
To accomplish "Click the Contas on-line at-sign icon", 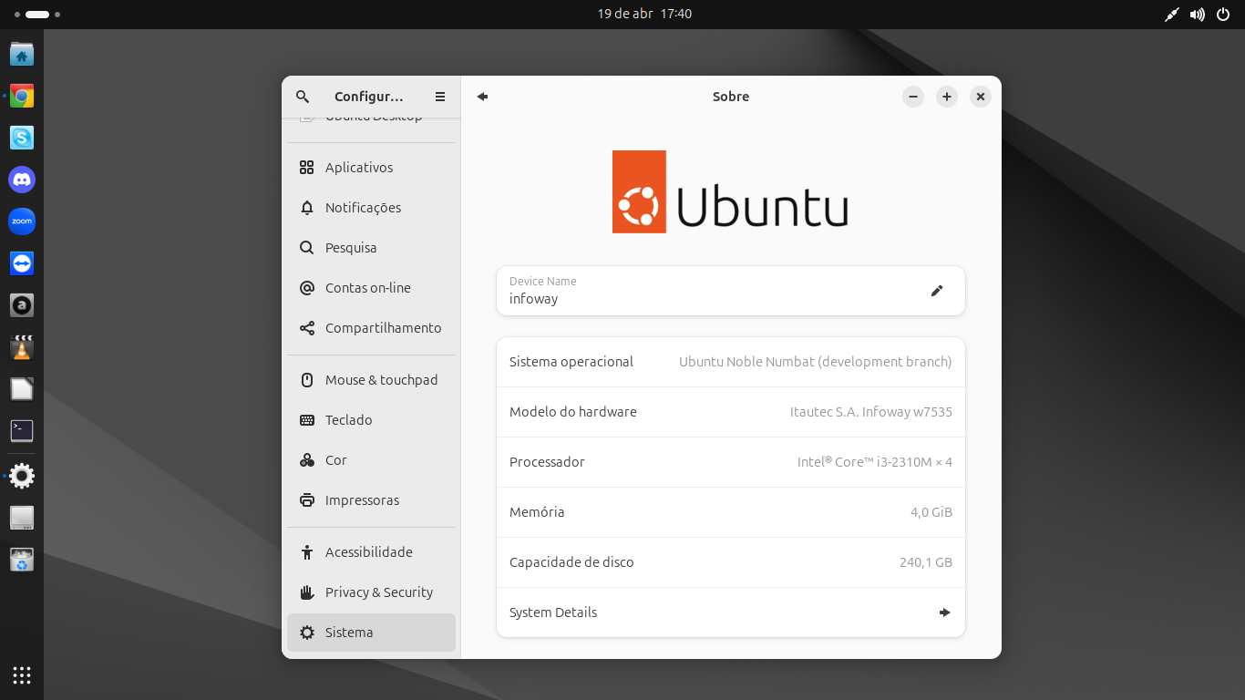I will tap(307, 288).
